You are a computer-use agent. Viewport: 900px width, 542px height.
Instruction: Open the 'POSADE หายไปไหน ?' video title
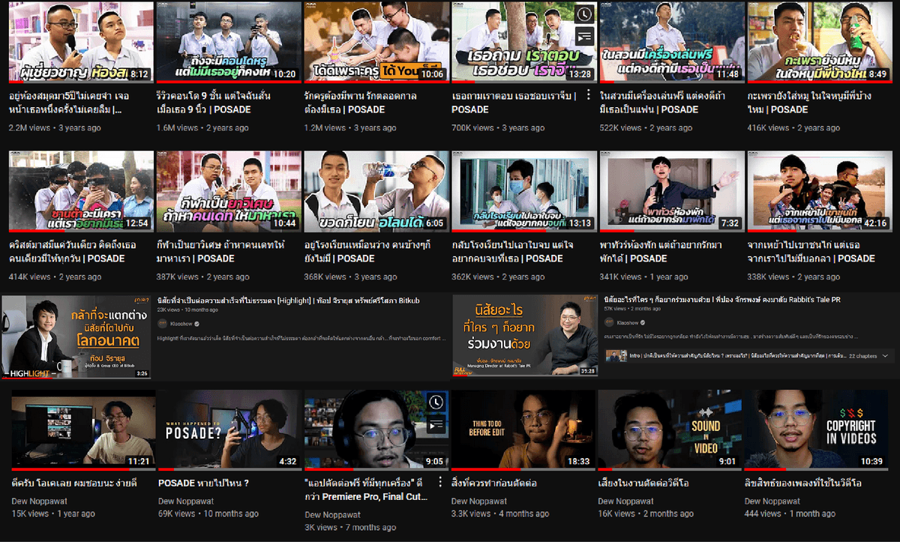(x=203, y=484)
